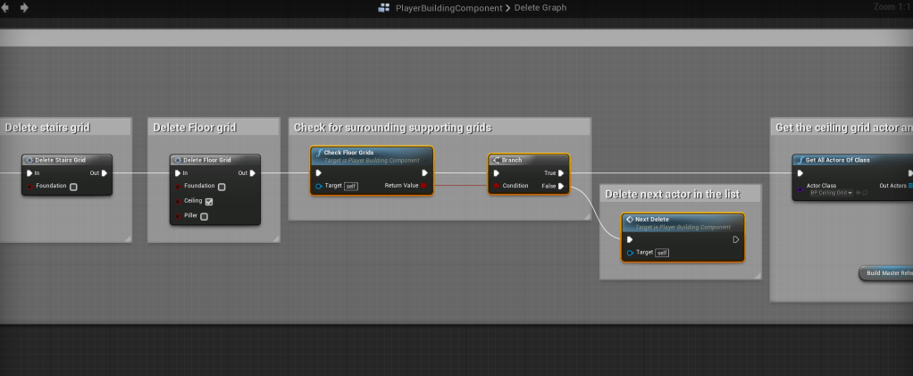Open the BP Ceiling Grid class dropdown
913x376 pixels.
click(830, 193)
